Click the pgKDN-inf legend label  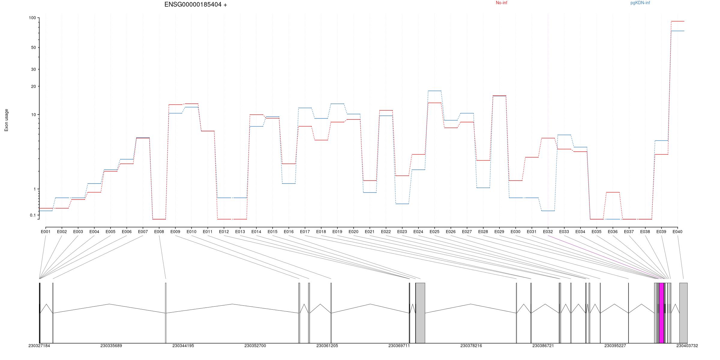tap(640, 3)
